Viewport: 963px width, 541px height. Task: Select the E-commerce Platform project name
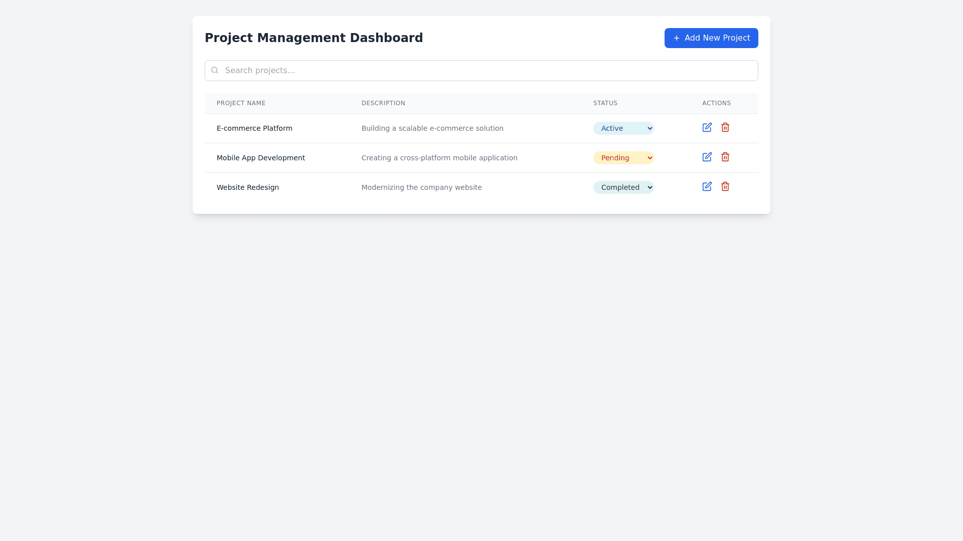(254, 128)
